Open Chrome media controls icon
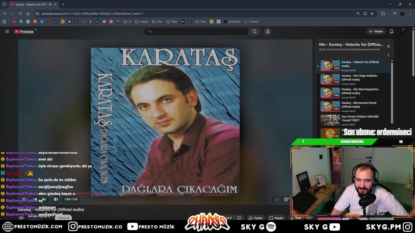Viewport: 415px width, 233px height. coord(395,14)
